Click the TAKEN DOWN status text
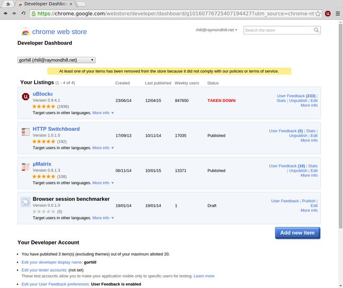Image resolution: width=343 pixels, height=288 pixels. coord(221,100)
